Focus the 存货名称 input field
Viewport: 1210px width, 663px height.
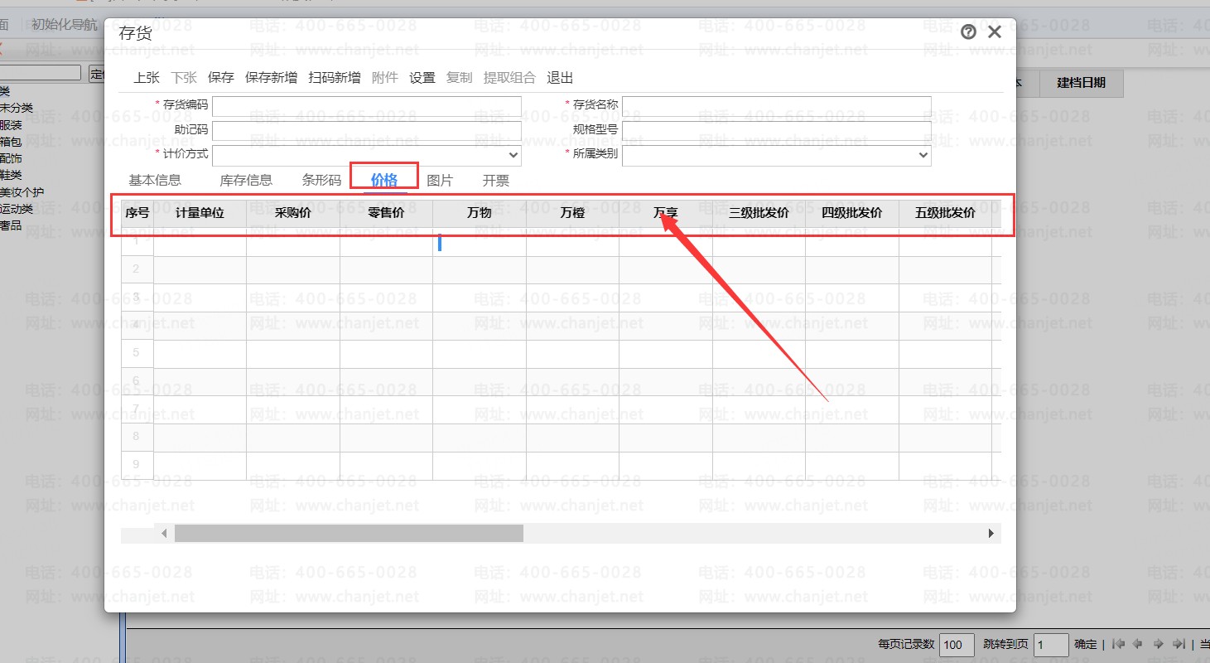[x=777, y=106]
